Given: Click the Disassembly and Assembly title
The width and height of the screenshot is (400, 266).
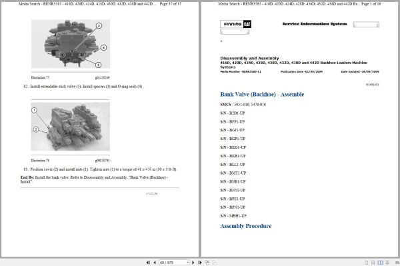Looking at the screenshot, I should [249, 58].
